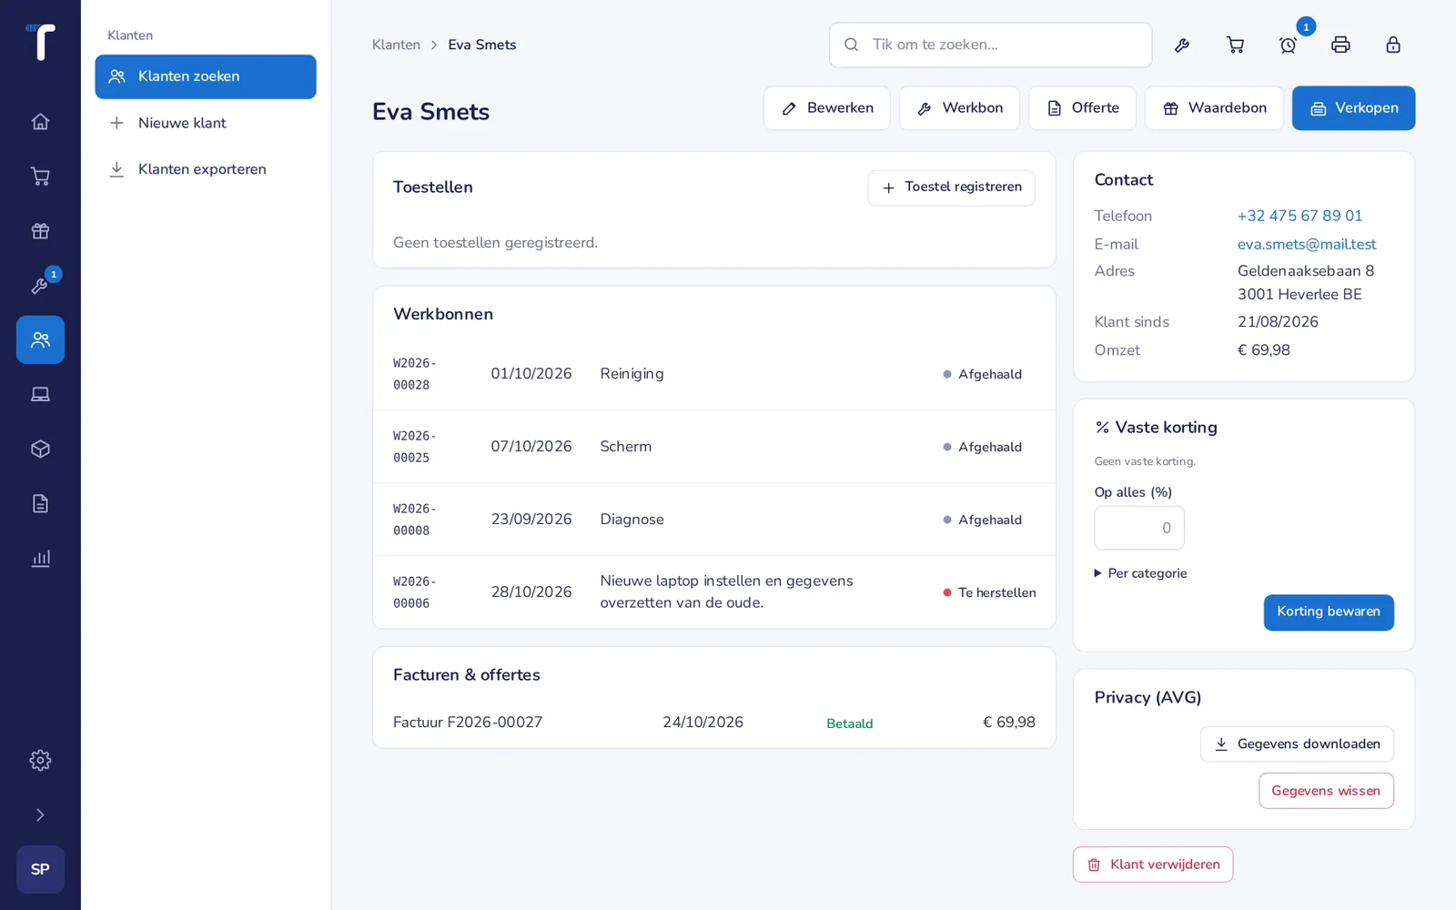Email eva.smets@mail.test link
1456x910 pixels.
1307,244
